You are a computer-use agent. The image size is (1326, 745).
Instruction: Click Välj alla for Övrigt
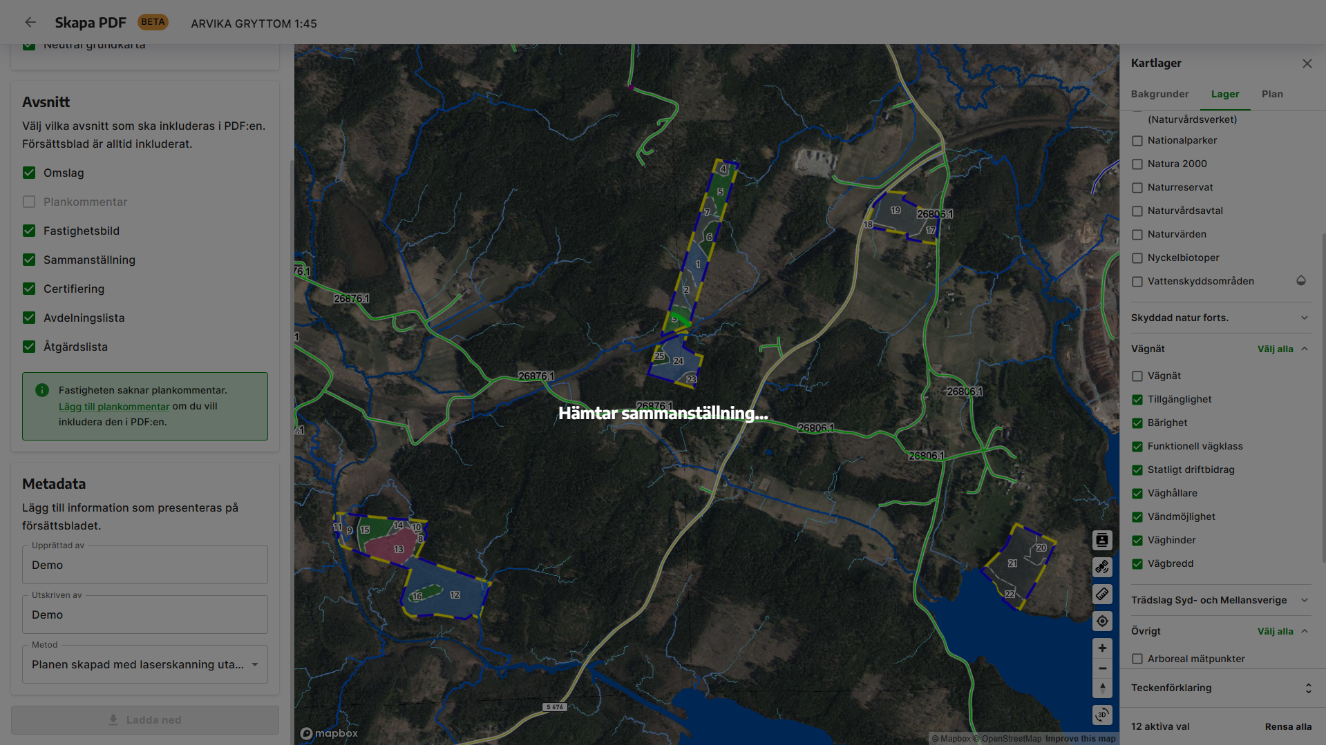(x=1275, y=632)
